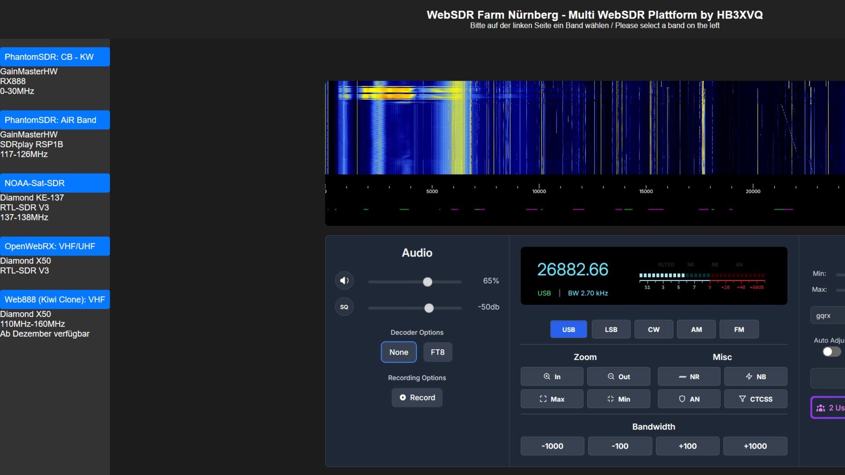The width and height of the screenshot is (845, 475).
Task: Switch demodulation mode to AM
Action: point(696,329)
